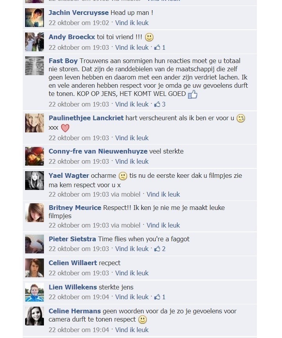Screen dimensions: 282x338
Task: Open the Conny-fre van Nieuwenhuyze profile link
Action: [98, 151]
